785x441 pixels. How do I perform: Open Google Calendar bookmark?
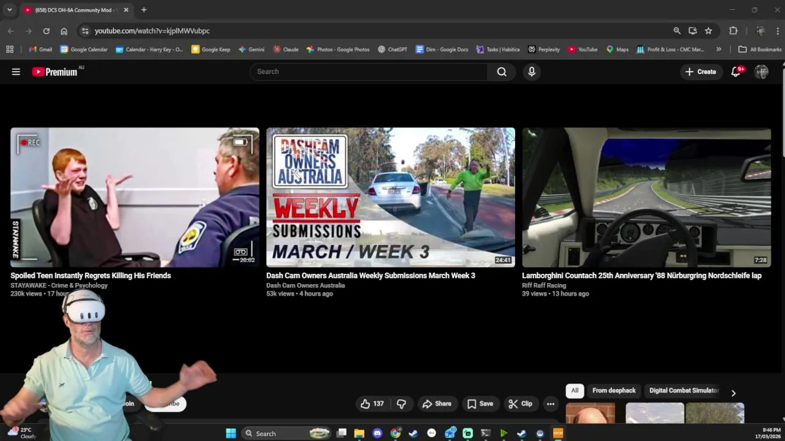click(x=83, y=50)
